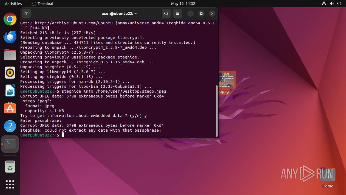Click the 'Unpacking steghide (0.5.1-15)' line

click(60, 67)
